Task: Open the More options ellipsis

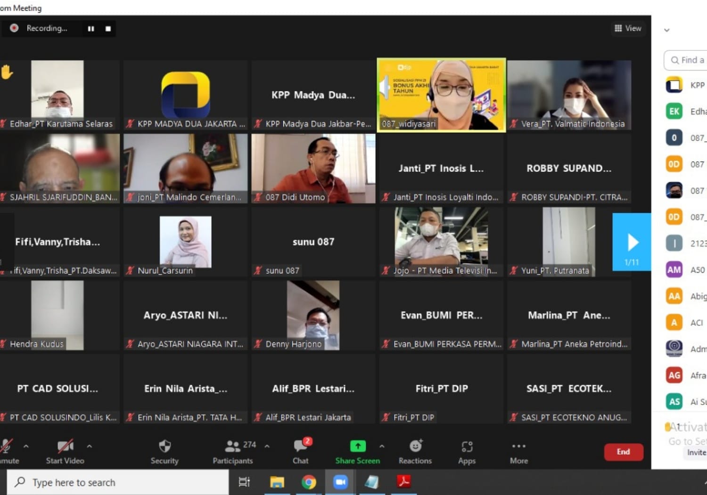Action: (x=518, y=446)
